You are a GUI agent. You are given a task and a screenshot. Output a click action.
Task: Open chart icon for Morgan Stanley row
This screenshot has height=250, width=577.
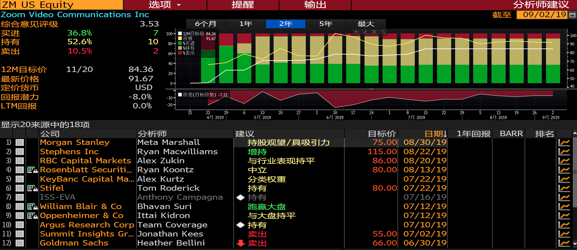564,142
